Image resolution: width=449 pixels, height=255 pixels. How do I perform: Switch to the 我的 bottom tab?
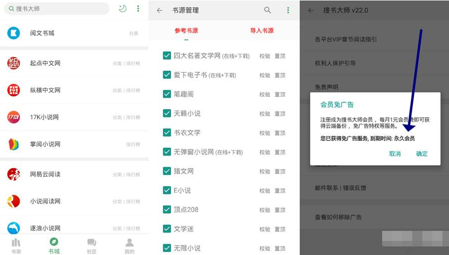pyautogui.click(x=129, y=246)
